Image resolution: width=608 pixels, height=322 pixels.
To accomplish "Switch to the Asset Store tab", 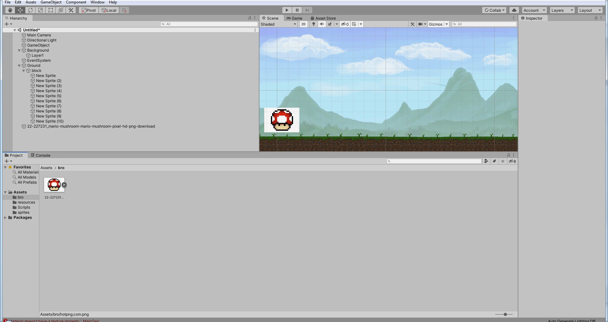I will 323,18.
